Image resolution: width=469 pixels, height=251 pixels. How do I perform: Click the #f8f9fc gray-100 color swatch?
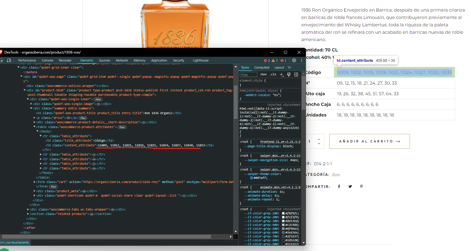point(283,213)
